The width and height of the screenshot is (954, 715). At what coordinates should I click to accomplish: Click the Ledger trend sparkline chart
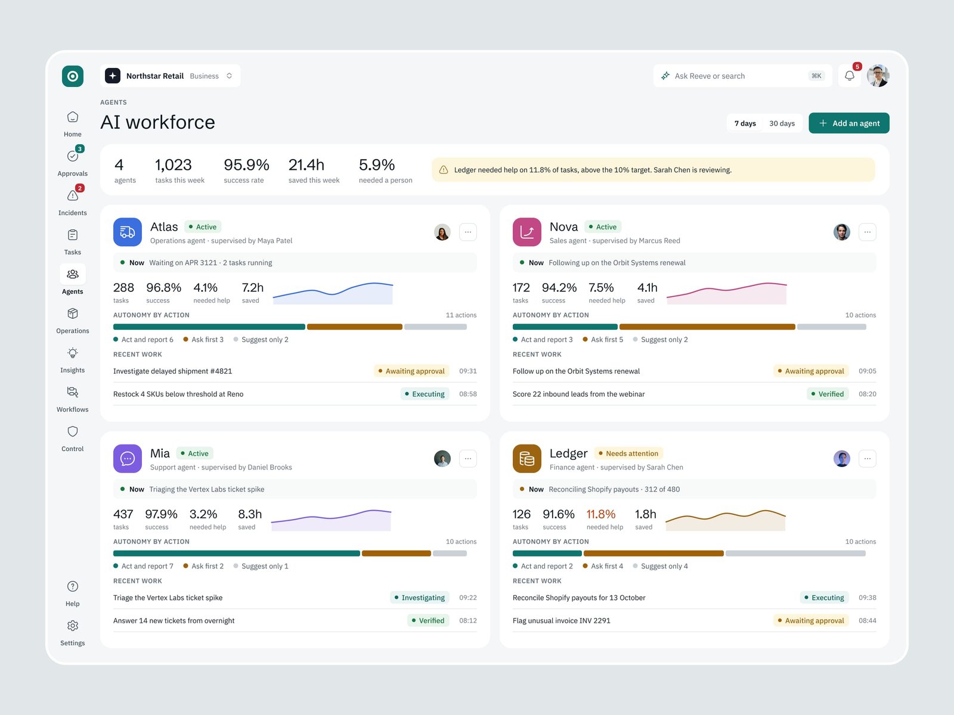[726, 520]
